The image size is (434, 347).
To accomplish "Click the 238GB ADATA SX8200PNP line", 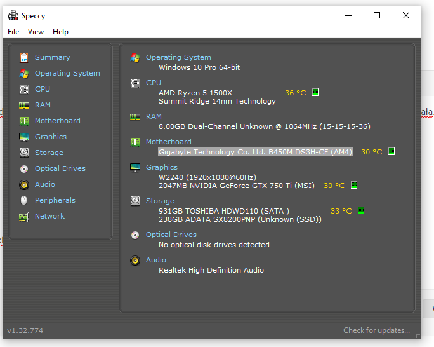I will tap(240, 219).
